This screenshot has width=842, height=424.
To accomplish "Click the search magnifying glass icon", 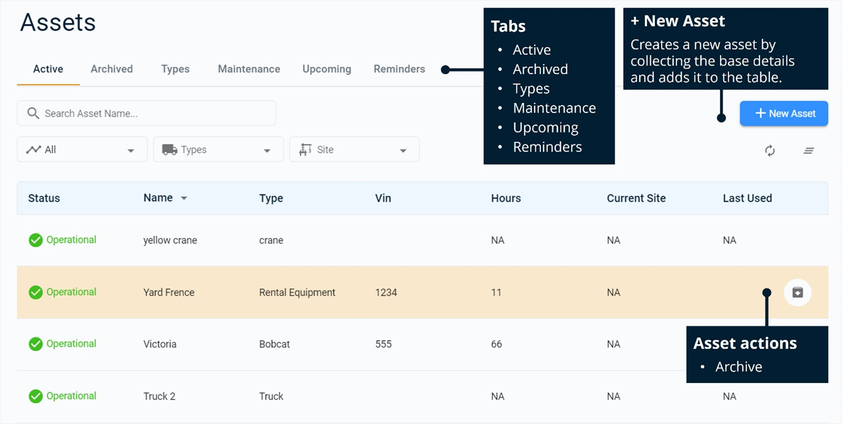I will 33,113.
